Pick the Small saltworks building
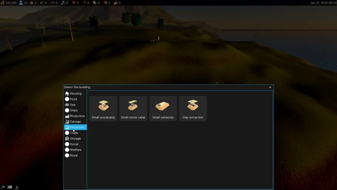337x190 pixels. pyautogui.click(x=163, y=108)
